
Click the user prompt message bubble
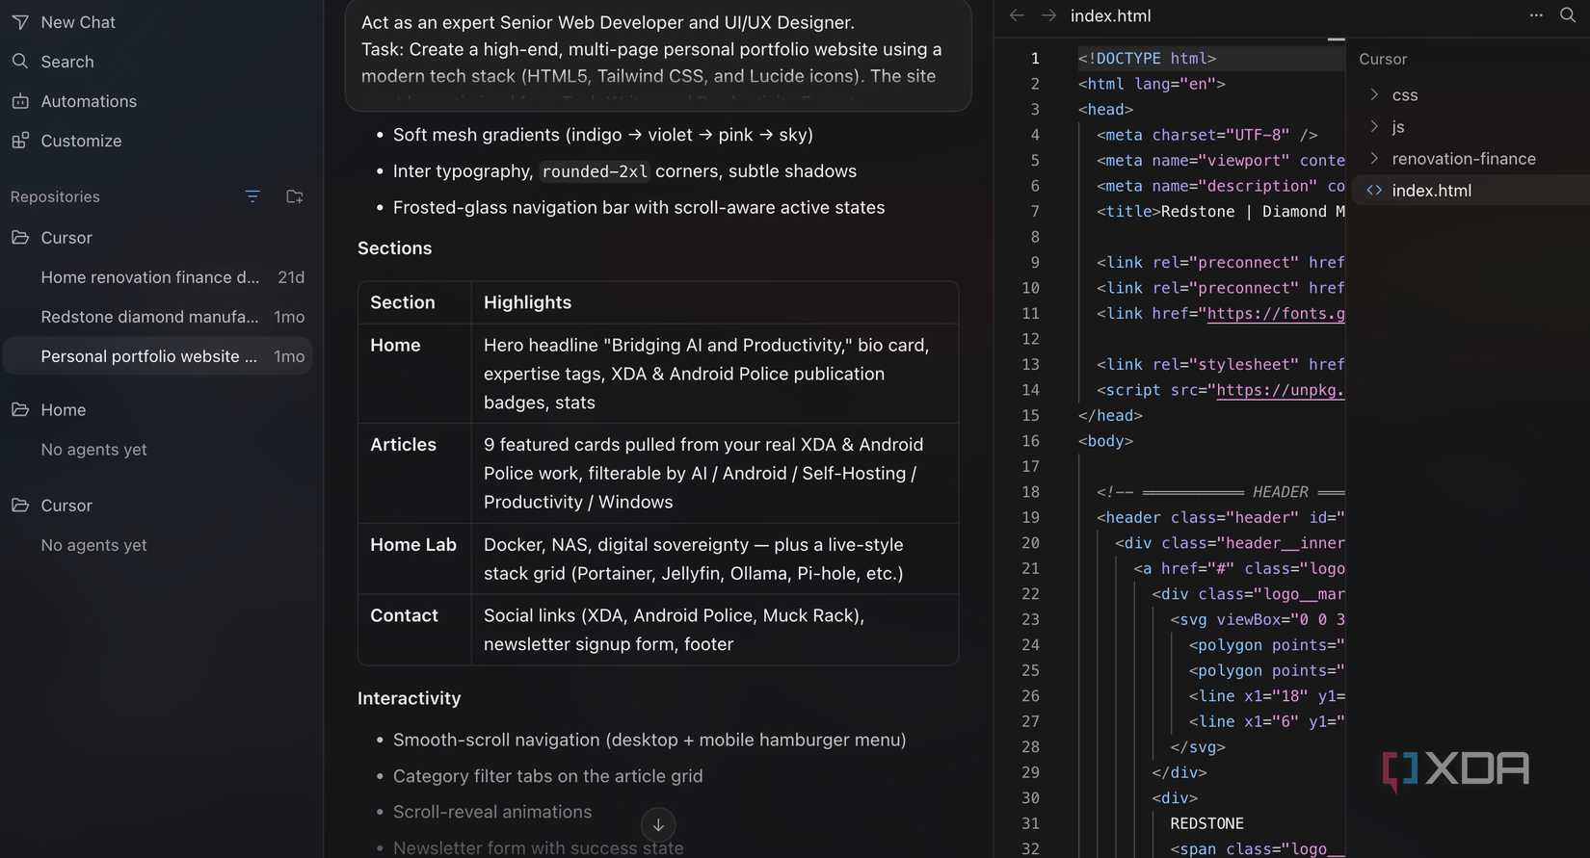click(x=658, y=54)
